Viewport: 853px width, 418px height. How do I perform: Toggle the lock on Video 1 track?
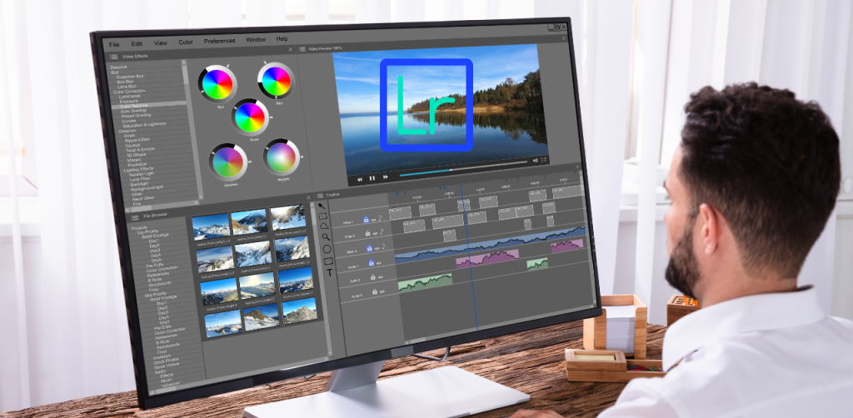click(365, 221)
